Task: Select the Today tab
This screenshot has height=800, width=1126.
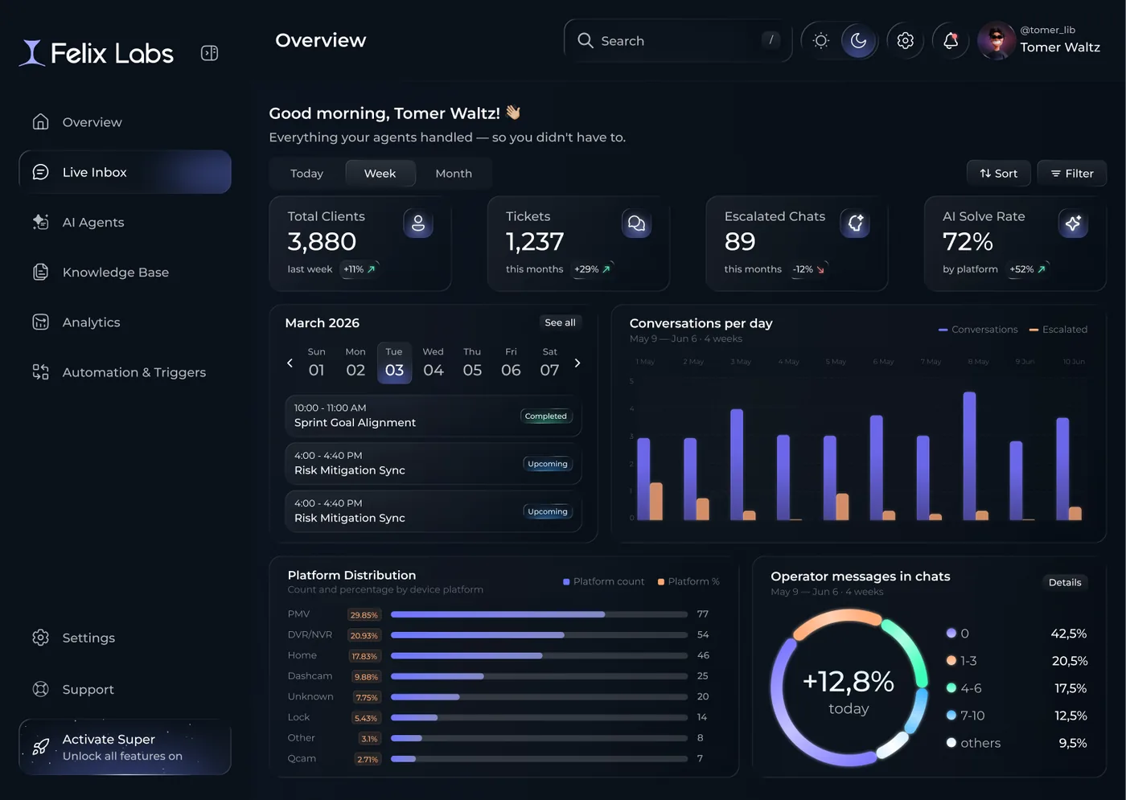Action: tap(306, 174)
